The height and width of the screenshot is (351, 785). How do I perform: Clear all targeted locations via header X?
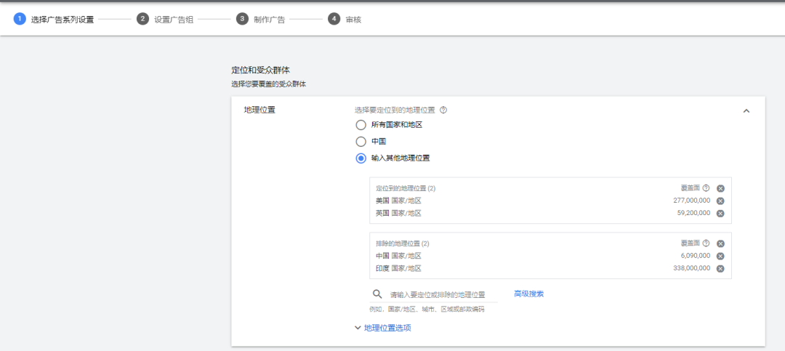click(x=720, y=188)
